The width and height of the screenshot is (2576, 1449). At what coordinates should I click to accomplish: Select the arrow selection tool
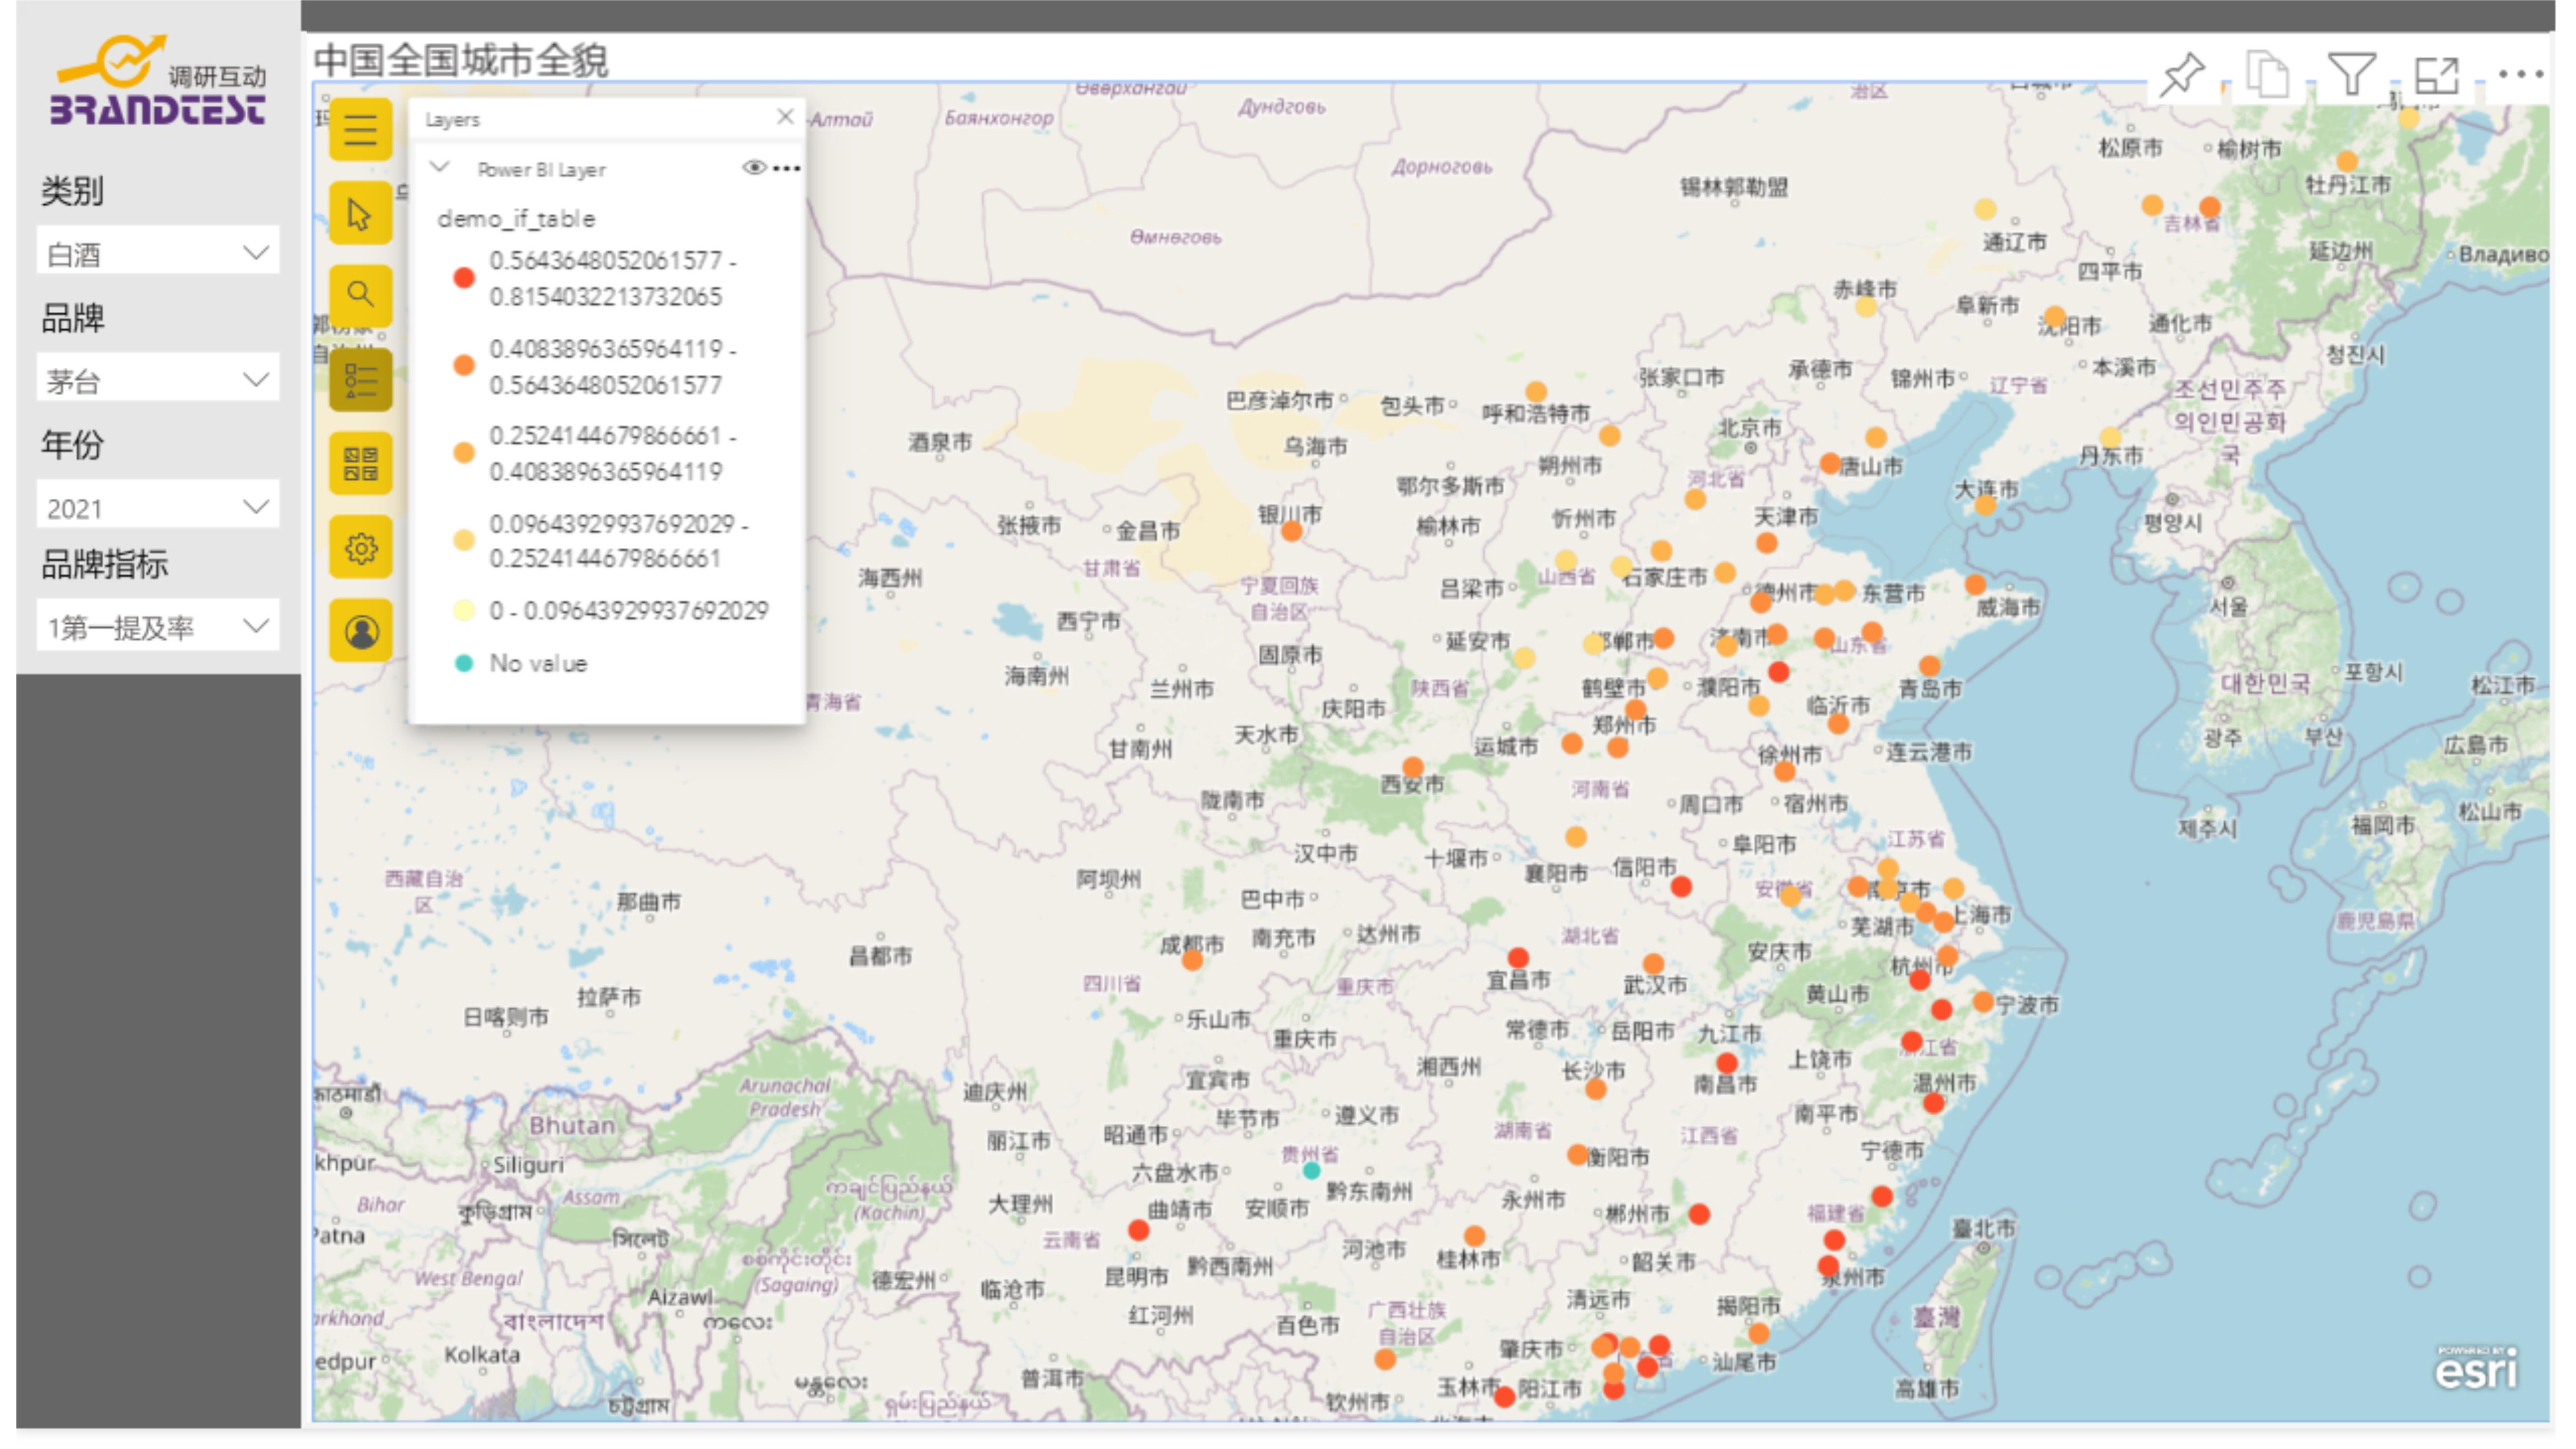pos(361,214)
